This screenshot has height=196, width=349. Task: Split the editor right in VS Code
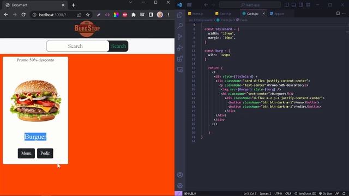pyautogui.click(x=338, y=13)
